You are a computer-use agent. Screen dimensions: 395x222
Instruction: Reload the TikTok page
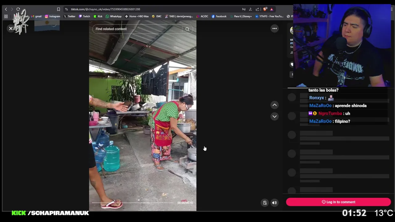point(18,9)
